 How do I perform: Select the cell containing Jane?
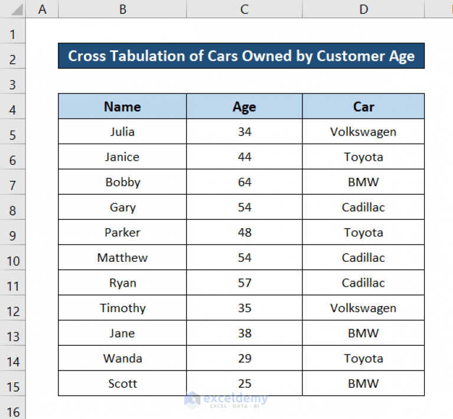point(122,333)
